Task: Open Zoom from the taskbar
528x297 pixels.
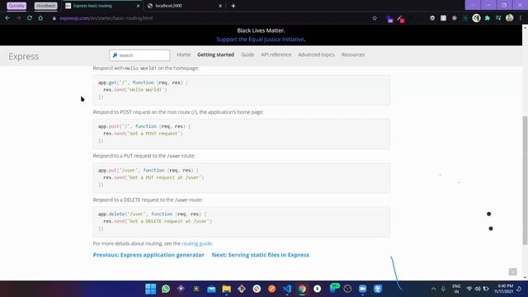Action: (x=363, y=289)
